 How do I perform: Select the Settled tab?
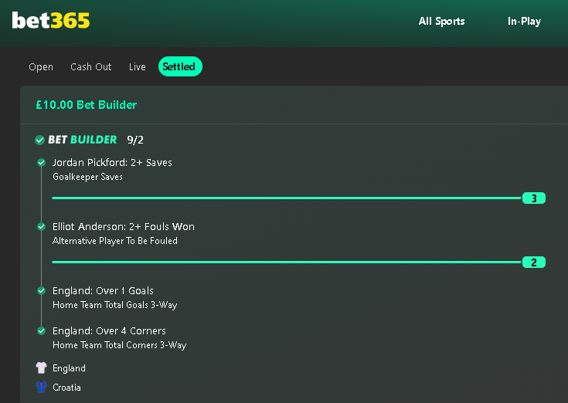[x=180, y=66]
